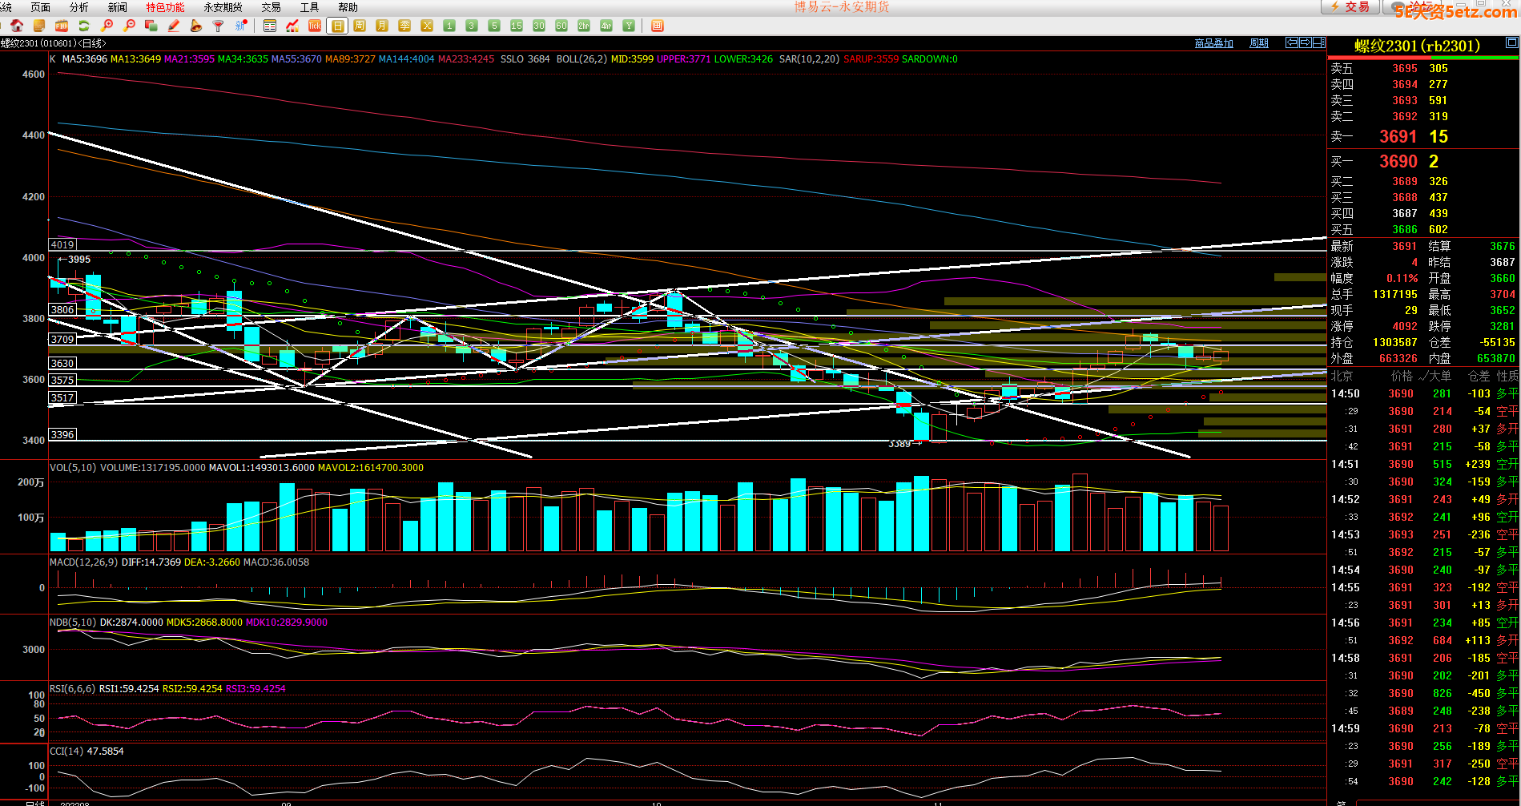The image size is (1521, 806).
Task: Zoom in chart with plus magnifier
Action: tap(107, 26)
